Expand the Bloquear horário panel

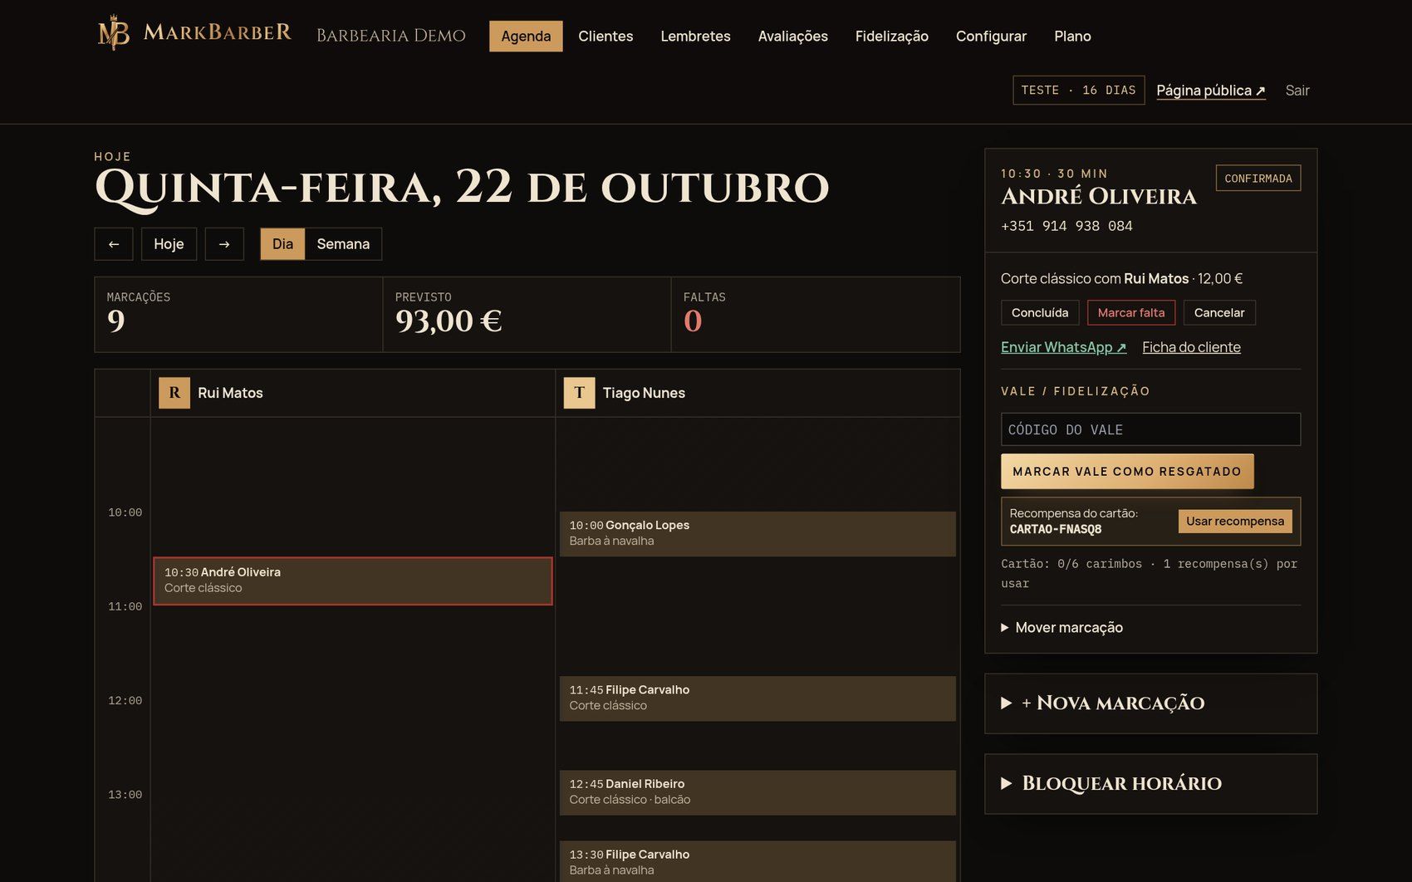(1150, 784)
